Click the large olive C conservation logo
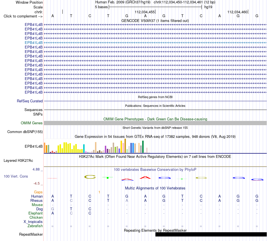 click(x=90, y=177)
